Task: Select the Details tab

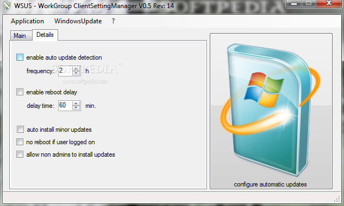Action: [45, 35]
